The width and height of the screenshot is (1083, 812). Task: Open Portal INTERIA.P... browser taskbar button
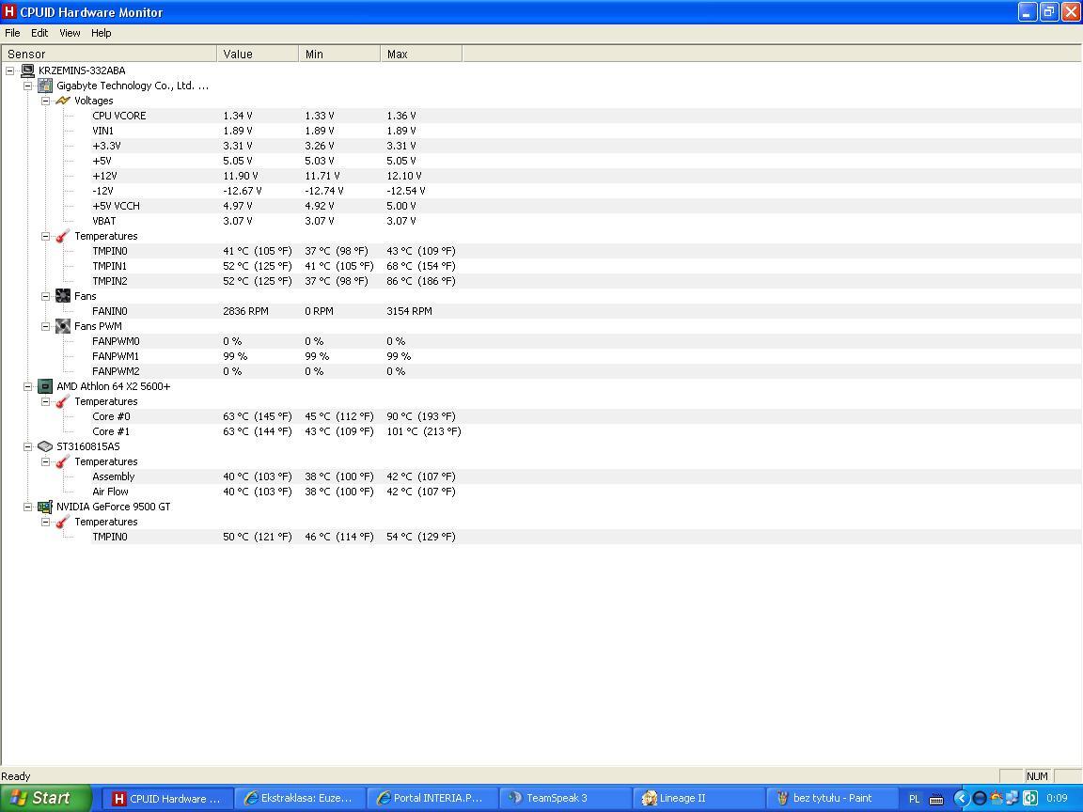pos(432,798)
